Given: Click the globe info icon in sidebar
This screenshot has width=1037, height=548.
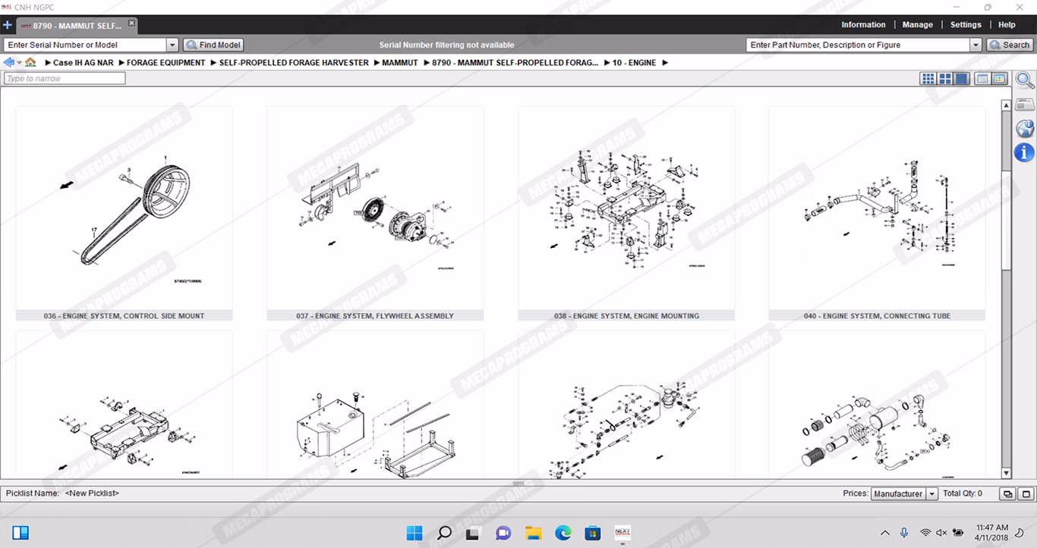Looking at the screenshot, I should 1024,128.
